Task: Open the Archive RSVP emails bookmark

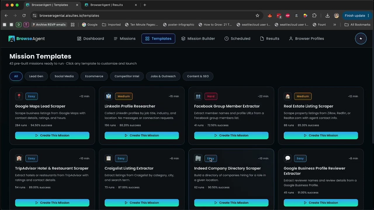Action: click(49, 24)
